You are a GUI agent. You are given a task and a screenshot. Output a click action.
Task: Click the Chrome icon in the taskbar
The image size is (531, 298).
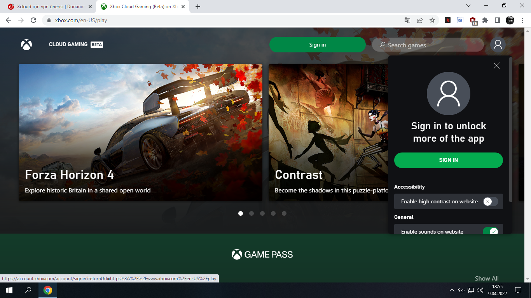tap(48, 290)
